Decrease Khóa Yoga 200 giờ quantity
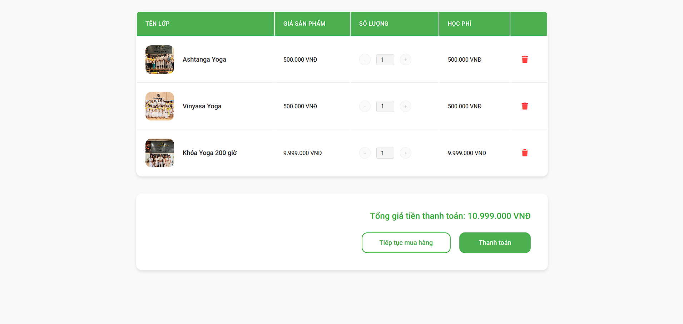 (365, 153)
